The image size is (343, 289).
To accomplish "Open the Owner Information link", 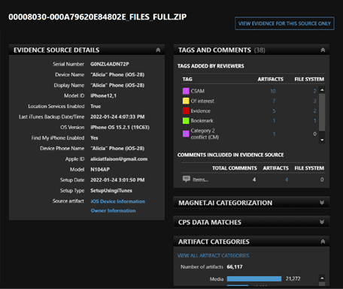I will (113, 211).
